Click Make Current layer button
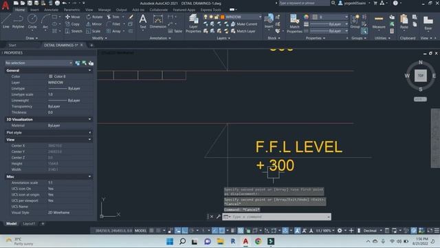The image size is (440, 248). pos(244,24)
